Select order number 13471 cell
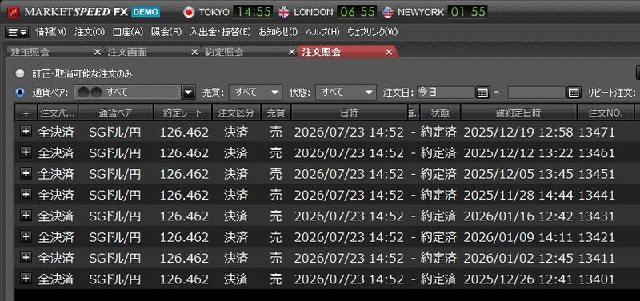The height and width of the screenshot is (301, 640). (597, 132)
